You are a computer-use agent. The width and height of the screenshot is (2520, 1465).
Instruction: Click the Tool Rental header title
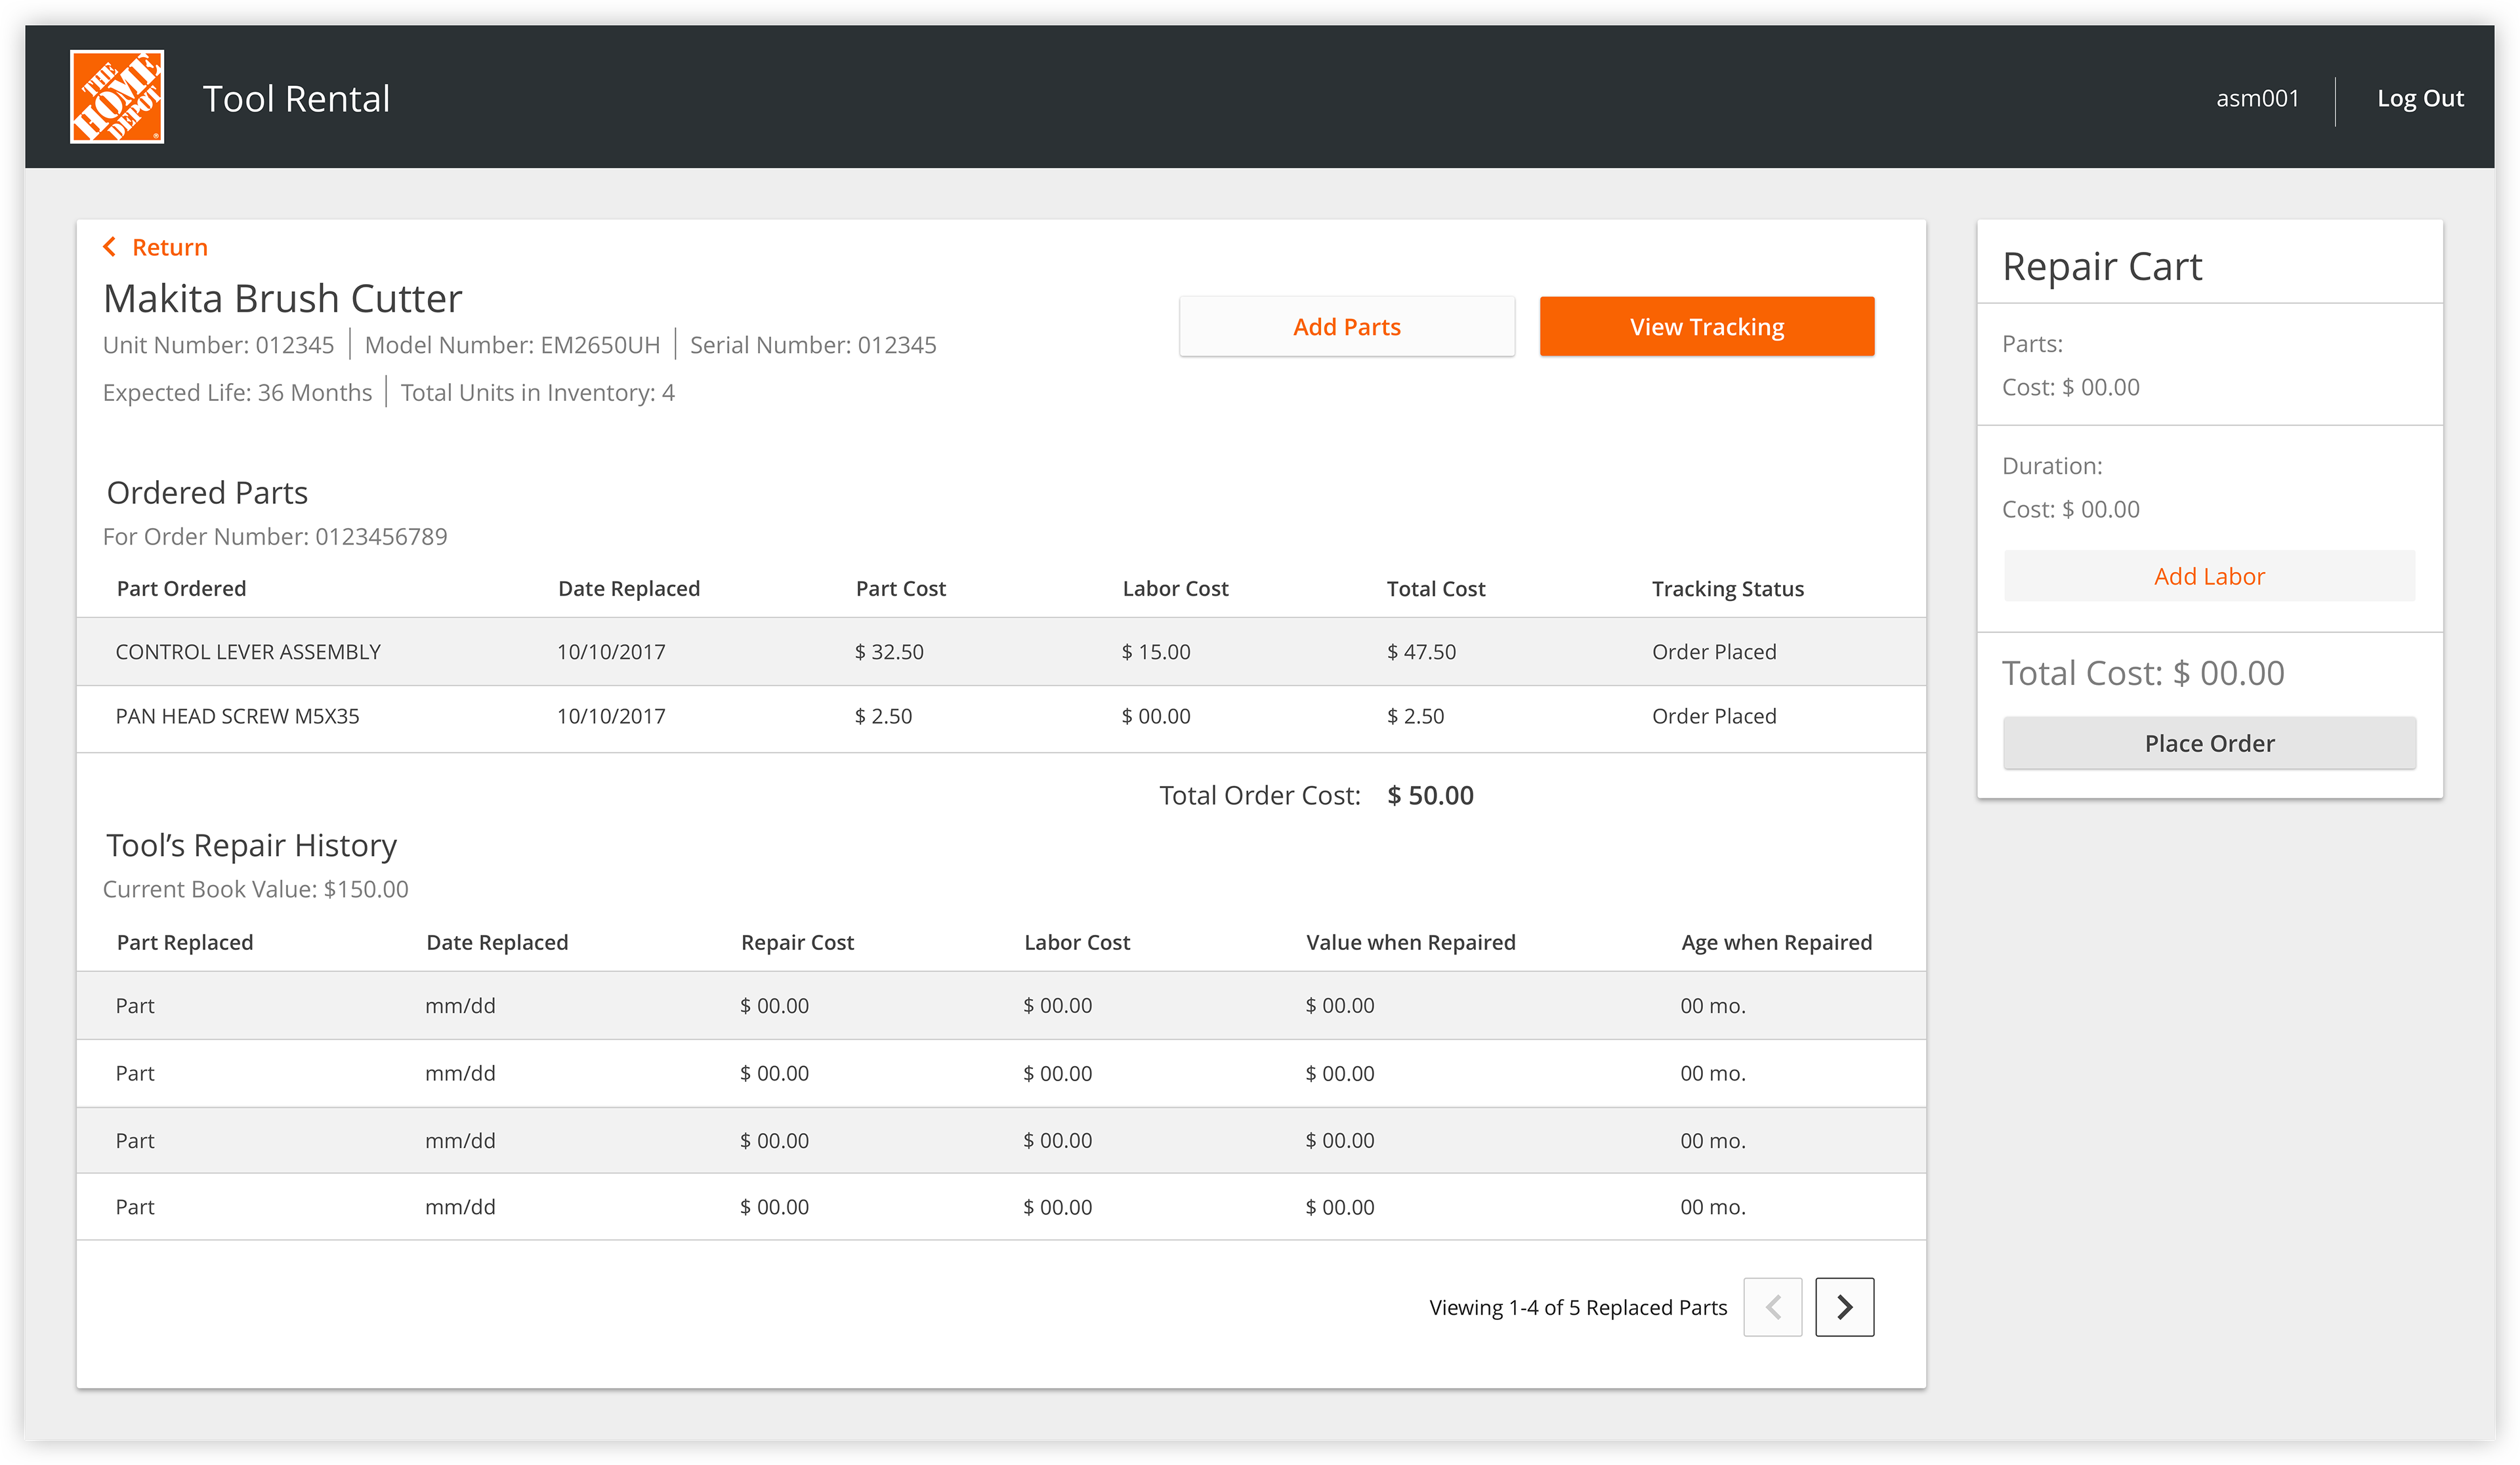pyautogui.click(x=296, y=98)
